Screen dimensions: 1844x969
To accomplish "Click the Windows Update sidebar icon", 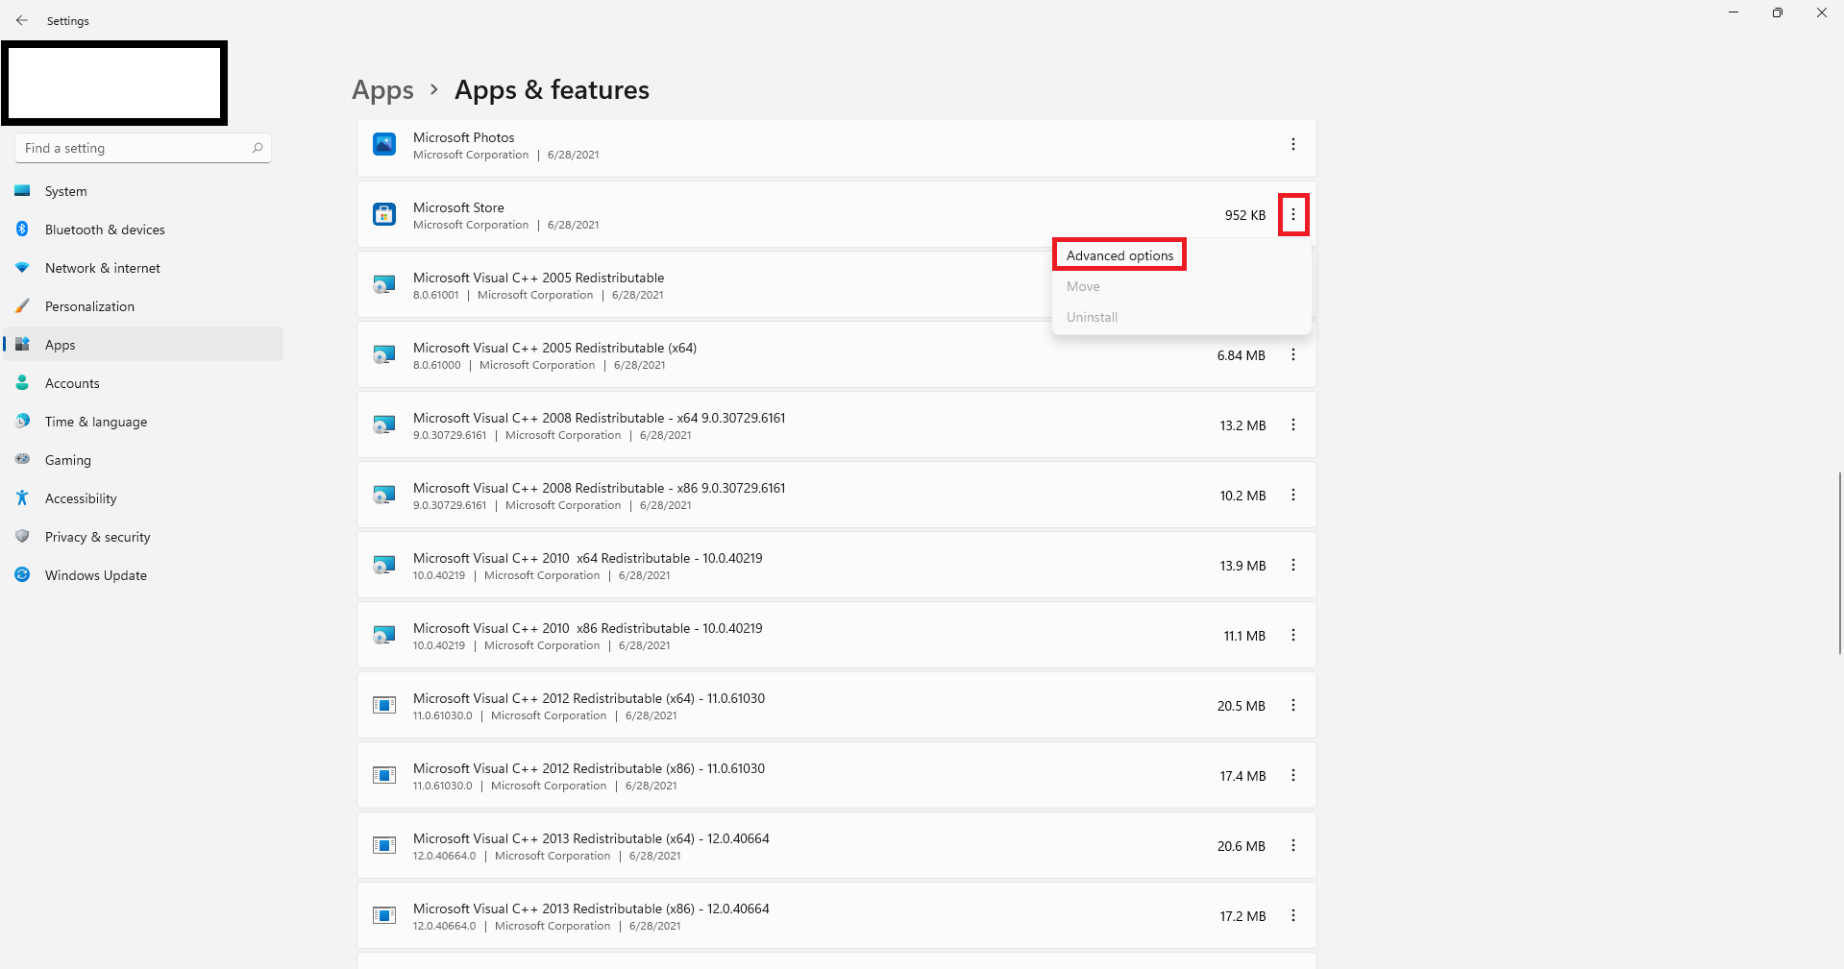I will click(x=22, y=575).
